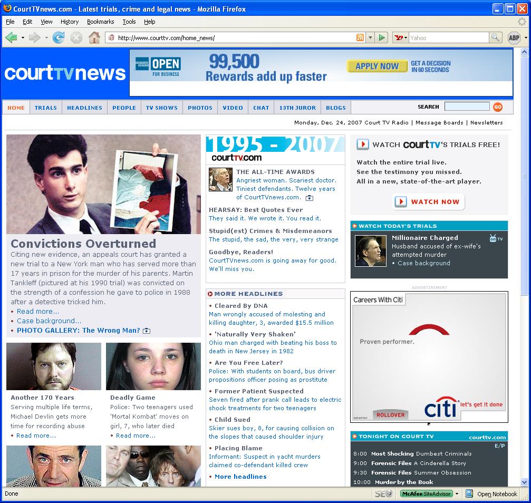
Task: Click the site favicon in the address bar
Action: [x=111, y=37]
